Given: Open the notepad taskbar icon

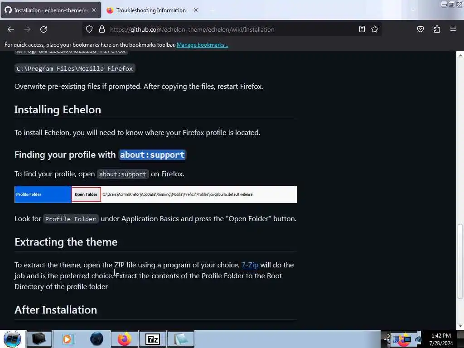Looking at the screenshot, I should pyautogui.click(x=181, y=339).
